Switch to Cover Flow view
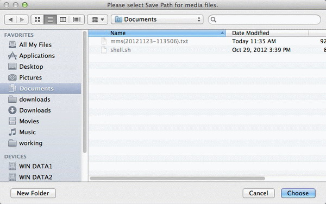This screenshot has width=326, height=204. (x=77, y=19)
